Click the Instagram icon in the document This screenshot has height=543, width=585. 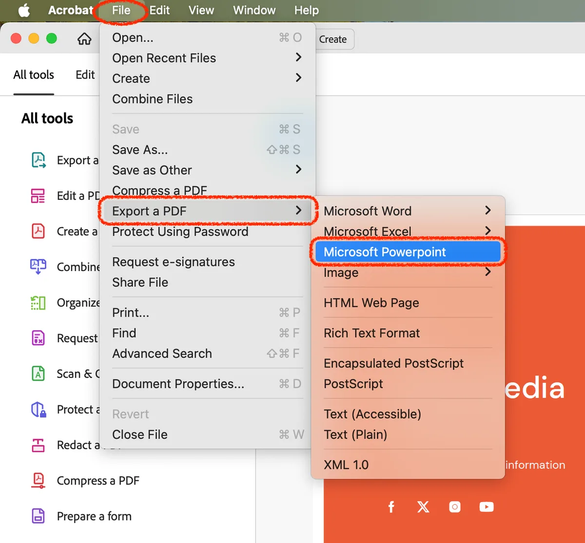455,507
